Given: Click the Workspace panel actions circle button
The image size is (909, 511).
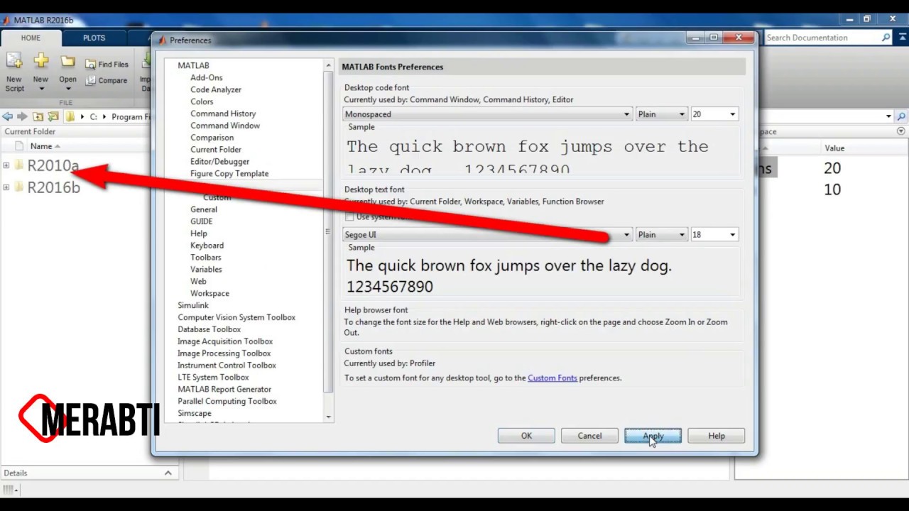Looking at the screenshot, I should coord(901,131).
